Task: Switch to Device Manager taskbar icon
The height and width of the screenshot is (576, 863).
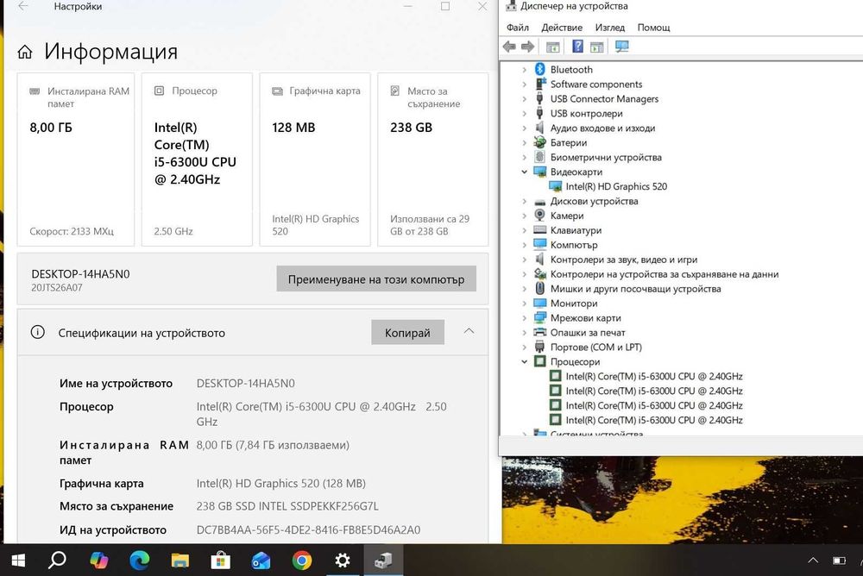Action: 384,560
